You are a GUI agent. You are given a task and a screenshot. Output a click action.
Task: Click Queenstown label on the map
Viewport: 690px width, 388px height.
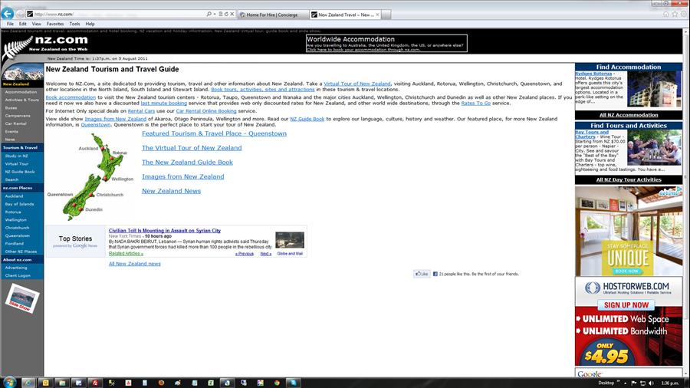click(60, 195)
